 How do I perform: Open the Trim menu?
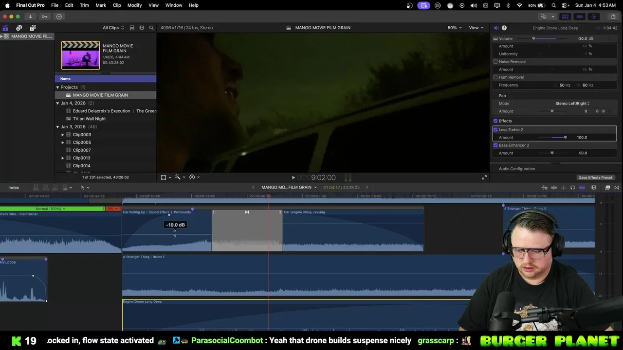pos(84,5)
